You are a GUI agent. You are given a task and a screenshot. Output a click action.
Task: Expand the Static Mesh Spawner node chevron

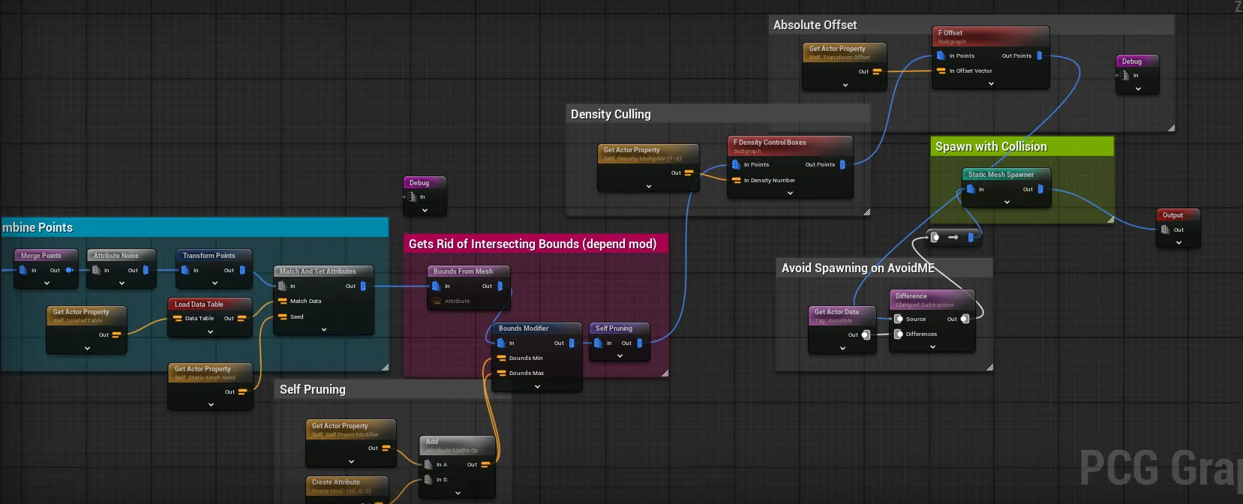pos(1007,202)
